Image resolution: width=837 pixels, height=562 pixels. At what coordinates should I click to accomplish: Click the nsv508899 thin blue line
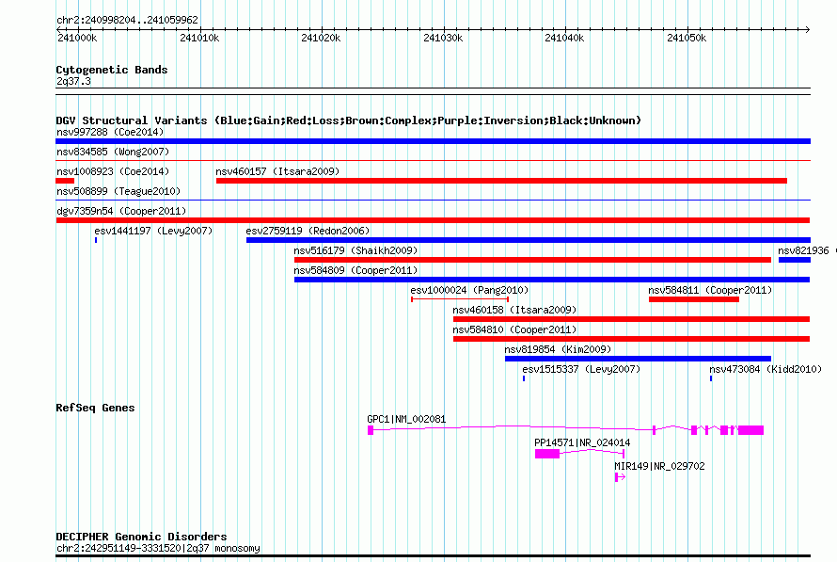point(433,200)
